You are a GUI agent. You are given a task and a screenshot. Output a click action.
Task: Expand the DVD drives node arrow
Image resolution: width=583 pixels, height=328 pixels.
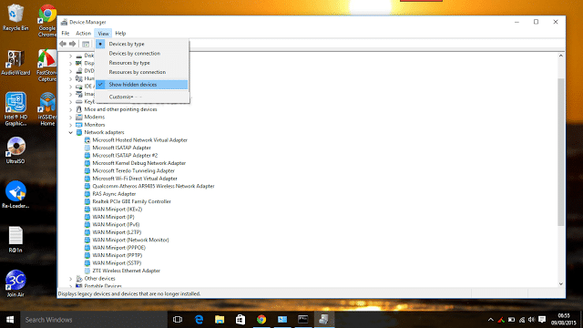[x=71, y=71]
